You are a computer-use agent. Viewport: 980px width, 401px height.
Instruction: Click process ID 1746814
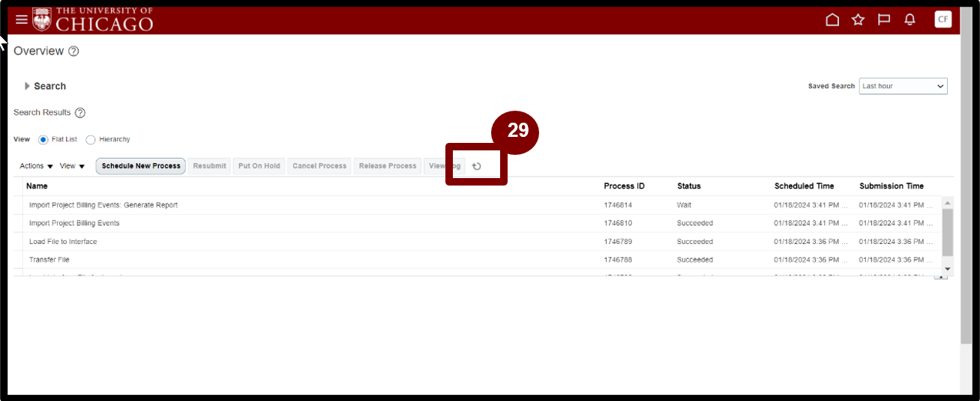[618, 205]
